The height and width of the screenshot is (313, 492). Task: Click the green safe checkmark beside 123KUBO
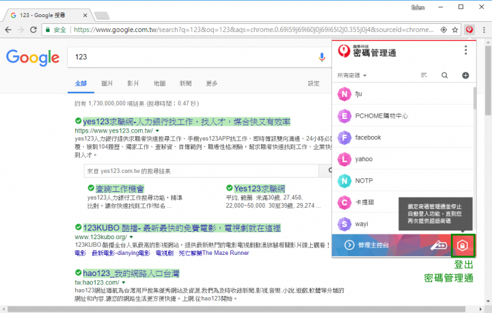tap(78, 227)
